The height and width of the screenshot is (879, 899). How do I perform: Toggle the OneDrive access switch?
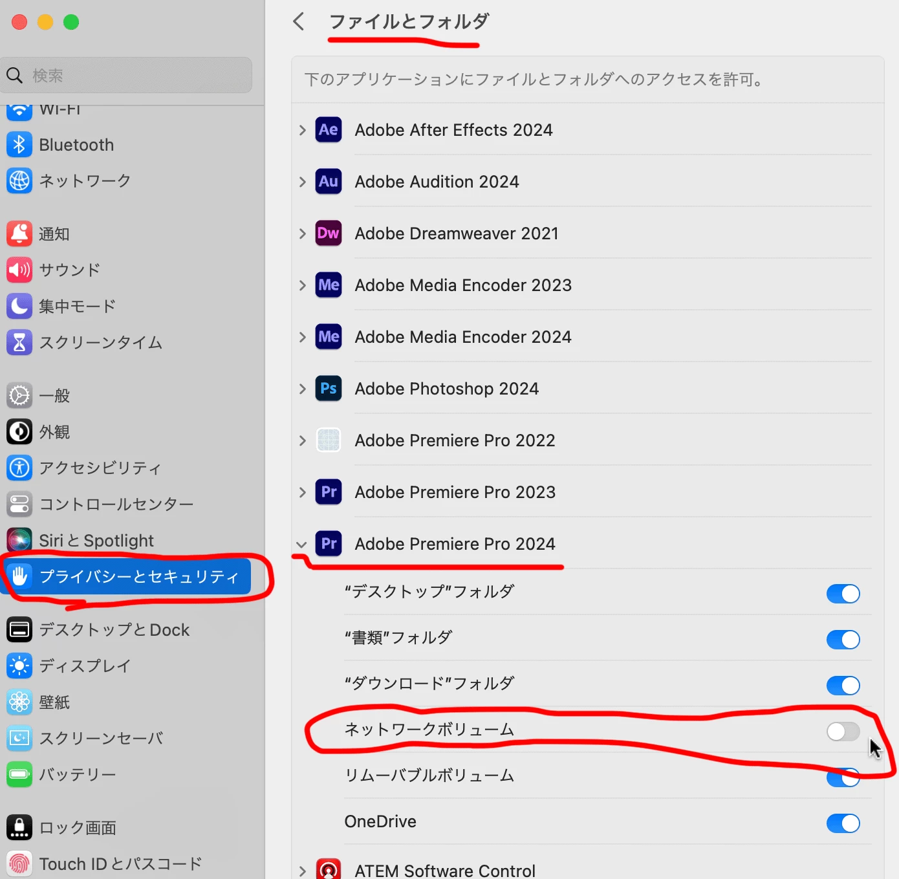(843, 823)
